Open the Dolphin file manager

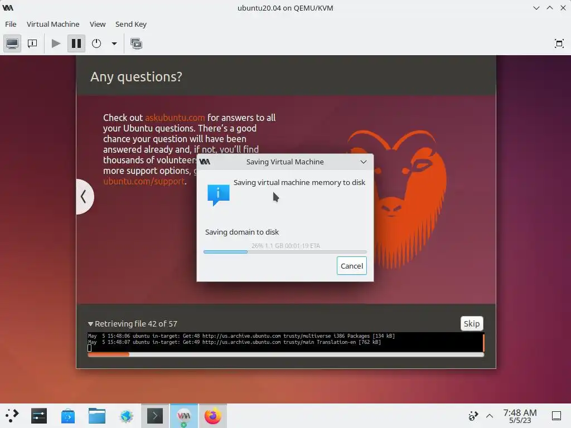point(97,416)
